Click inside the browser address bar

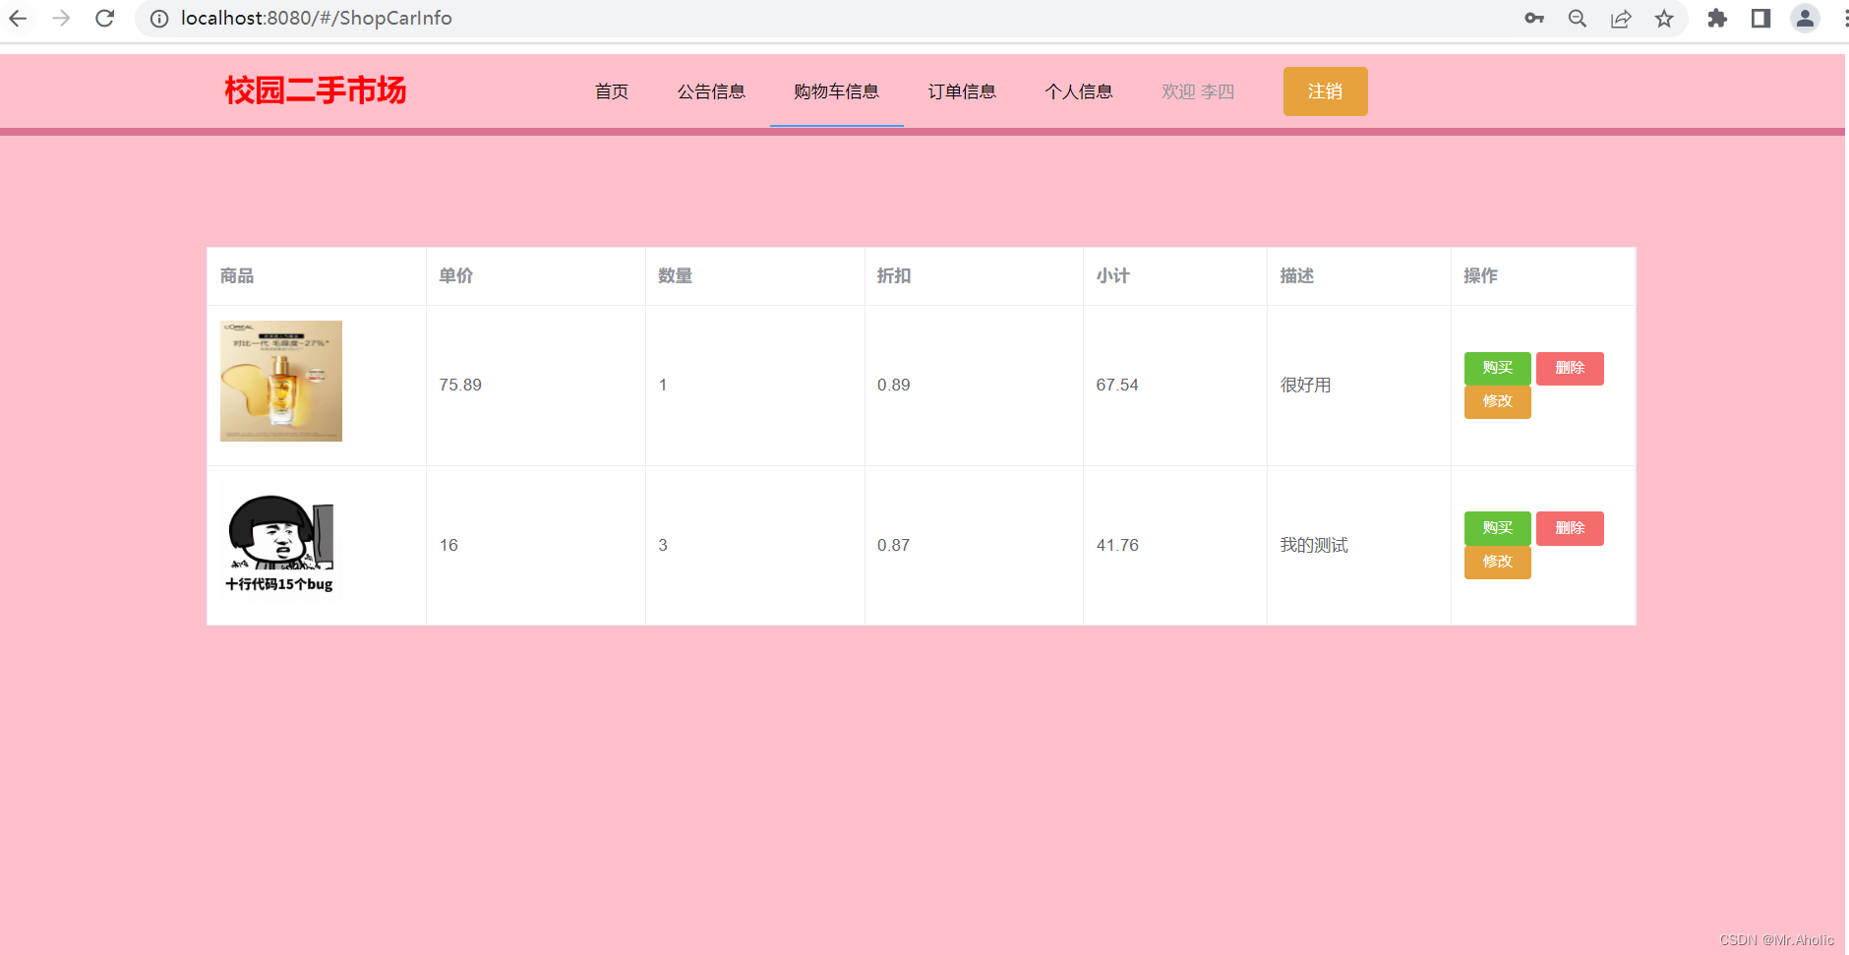tap(590, 18)
